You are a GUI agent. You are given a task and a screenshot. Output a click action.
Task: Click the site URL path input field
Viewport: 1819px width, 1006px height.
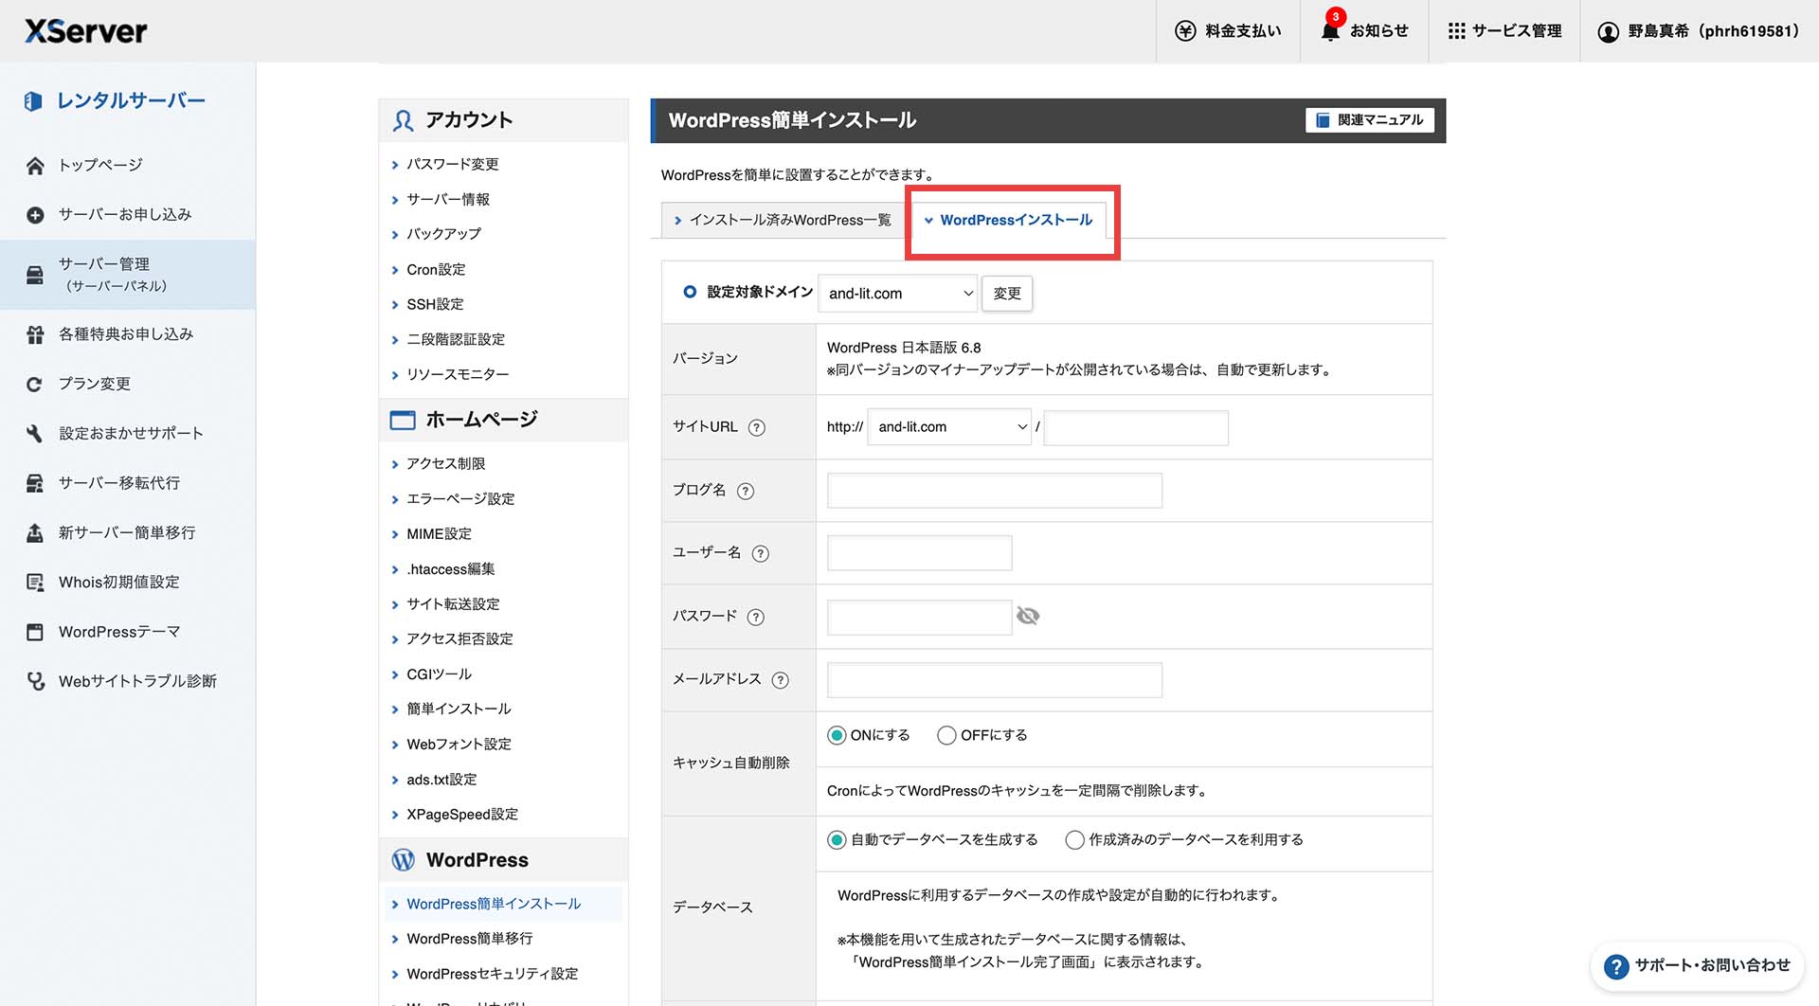(x=1136, y=427)
